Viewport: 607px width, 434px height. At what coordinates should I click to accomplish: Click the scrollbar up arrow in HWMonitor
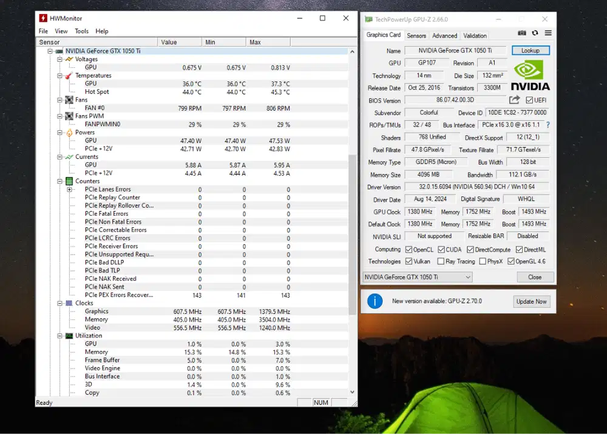click(x=352, y=52)
